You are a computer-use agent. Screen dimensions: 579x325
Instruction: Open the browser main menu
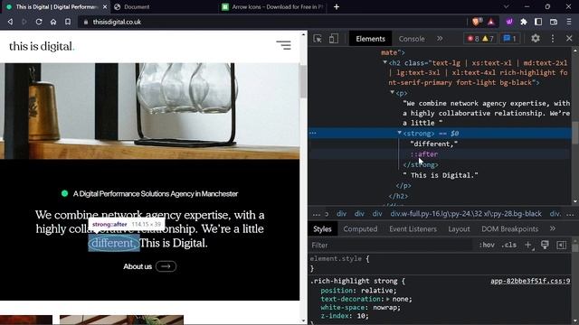pyautogui.click(x=569, y=22)
